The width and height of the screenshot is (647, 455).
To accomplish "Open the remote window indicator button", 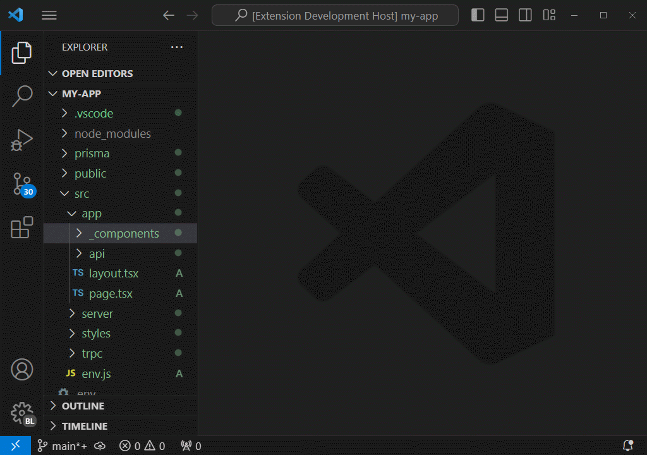I will [15, 446].
